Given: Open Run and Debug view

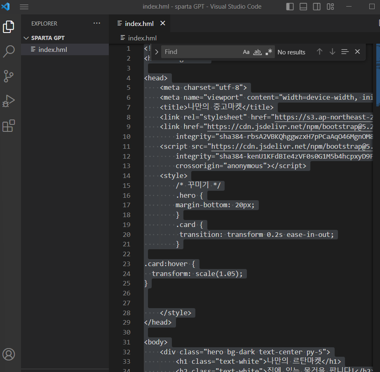Looking at the screenshot, I should coord(9,101).
